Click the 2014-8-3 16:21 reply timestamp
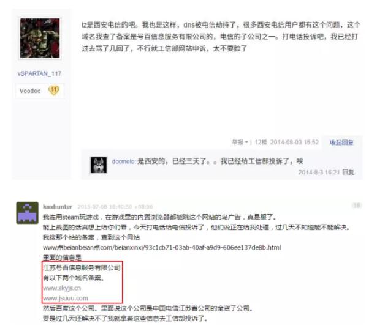 (x=319, y=173)
